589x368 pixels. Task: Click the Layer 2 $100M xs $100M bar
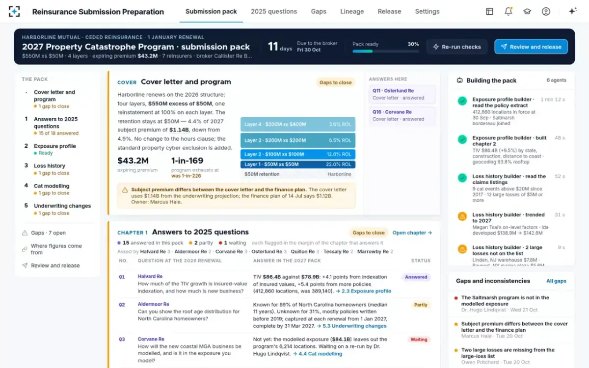[x=298, y=154]
